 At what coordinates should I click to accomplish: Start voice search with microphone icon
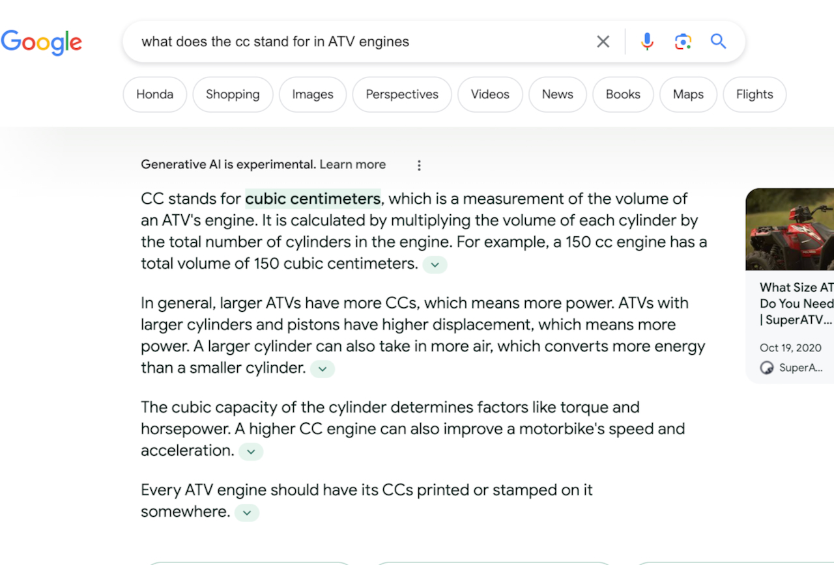pyautogui.click(x=647, y=42)
